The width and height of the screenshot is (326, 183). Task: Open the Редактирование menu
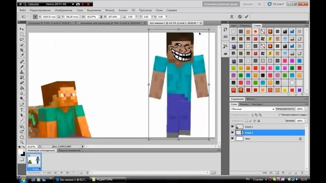(40, 10)
